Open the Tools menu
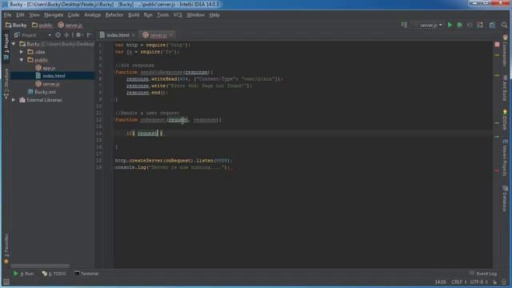Image resolution: width=512 pixels, height=288 pixels. 162,15
